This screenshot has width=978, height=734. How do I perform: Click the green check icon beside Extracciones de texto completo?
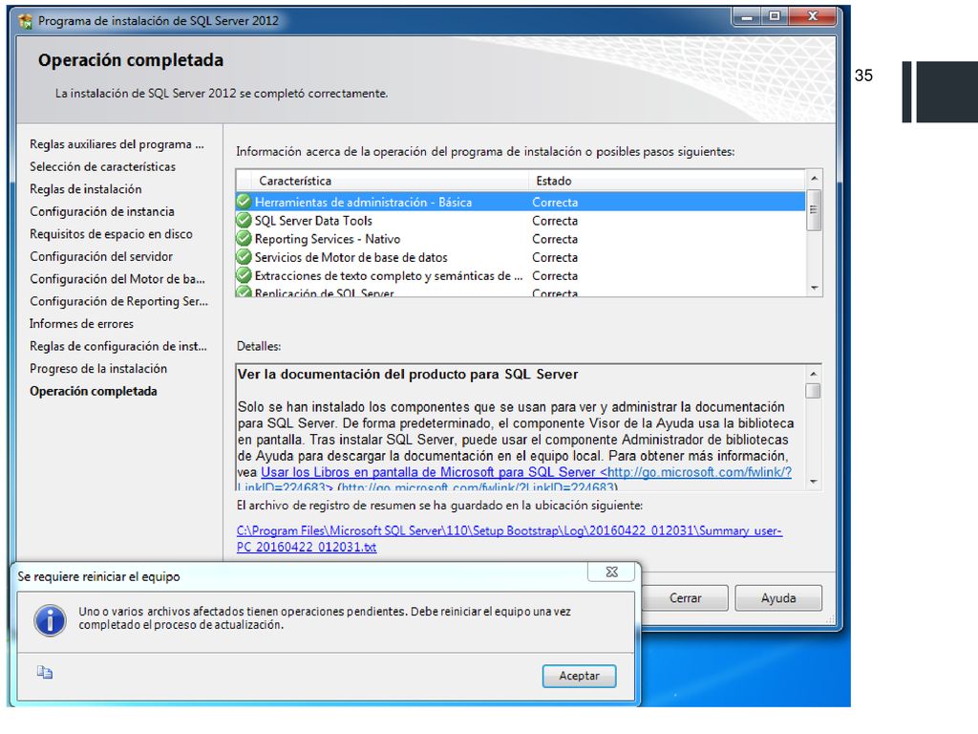tap(244, 275)
